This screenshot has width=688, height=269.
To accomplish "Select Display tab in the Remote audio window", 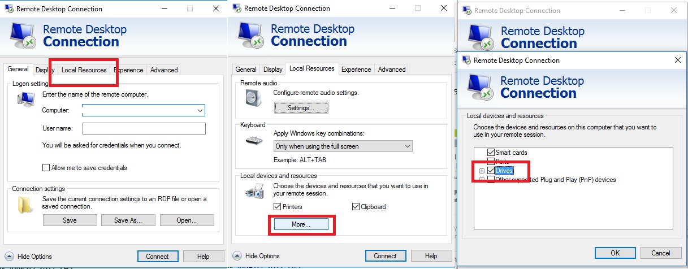I will pos(272,70).
